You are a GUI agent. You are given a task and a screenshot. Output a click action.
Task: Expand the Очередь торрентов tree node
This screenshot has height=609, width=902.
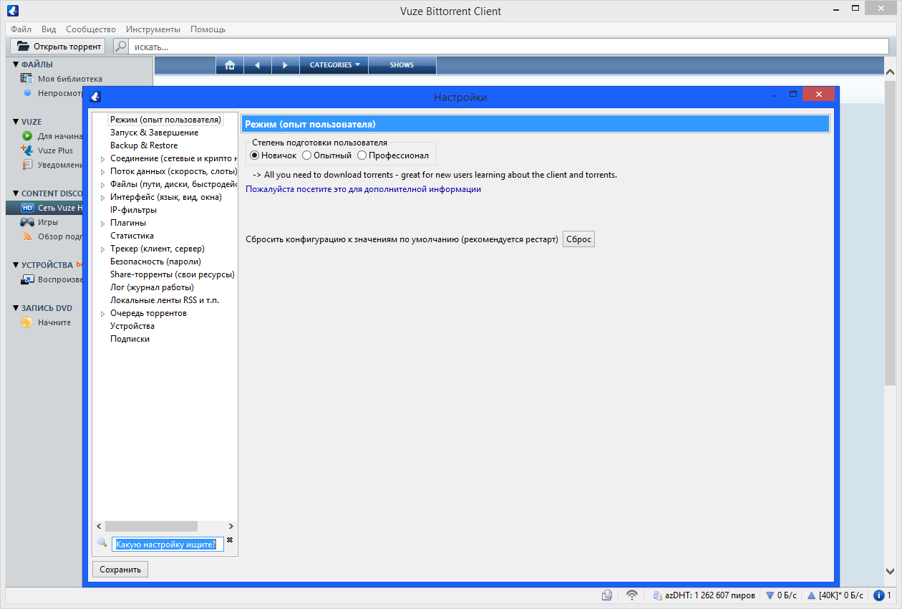click(x=102, y=313)
